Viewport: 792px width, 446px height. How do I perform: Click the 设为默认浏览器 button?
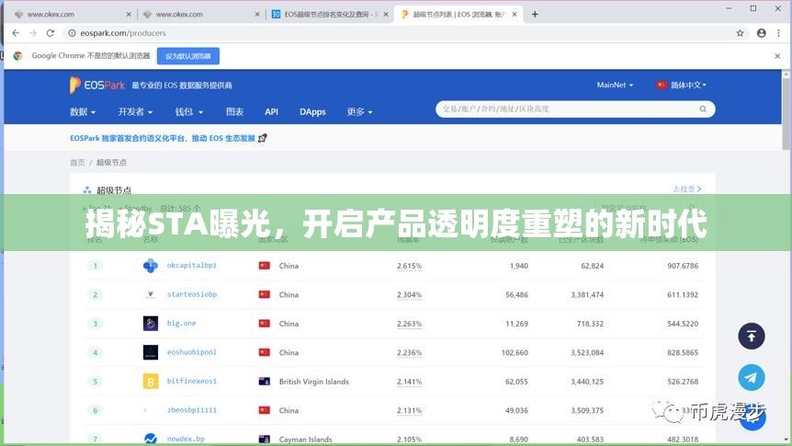(188, 56)
